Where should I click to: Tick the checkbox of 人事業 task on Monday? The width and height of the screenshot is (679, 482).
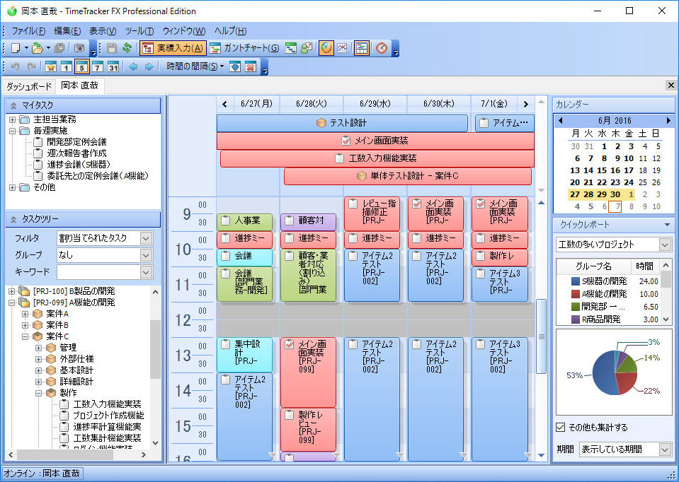[226, 221]
